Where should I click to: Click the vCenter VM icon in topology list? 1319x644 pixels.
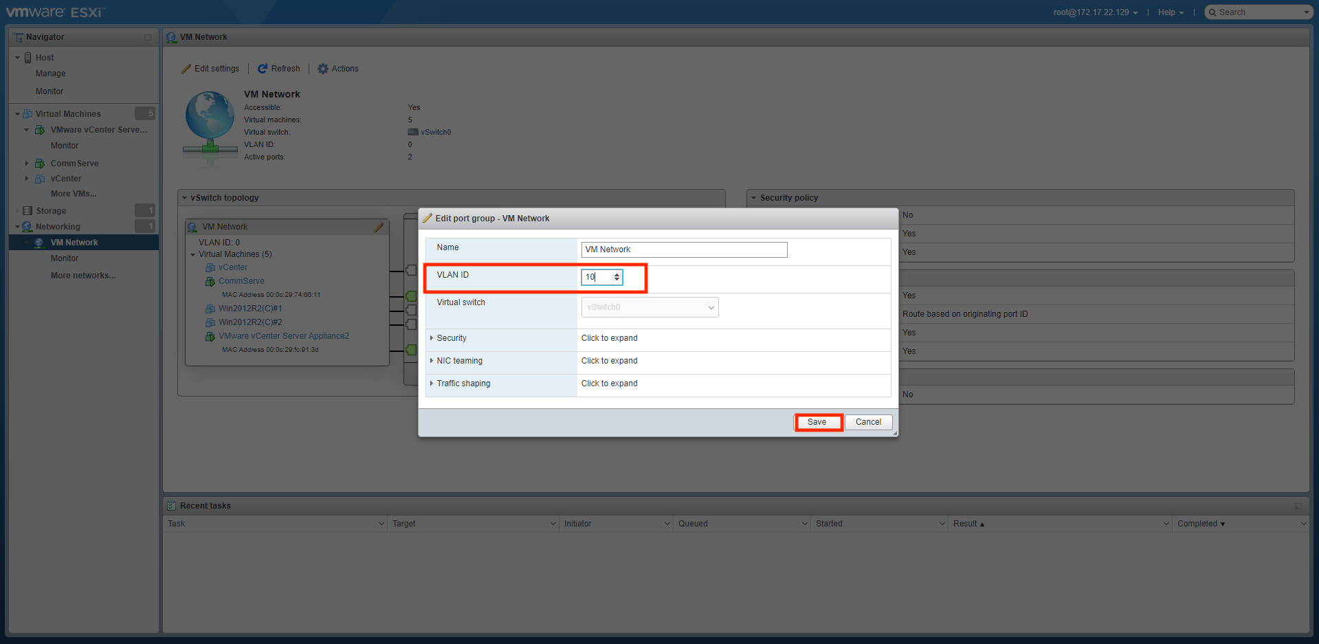pos(210,267)
